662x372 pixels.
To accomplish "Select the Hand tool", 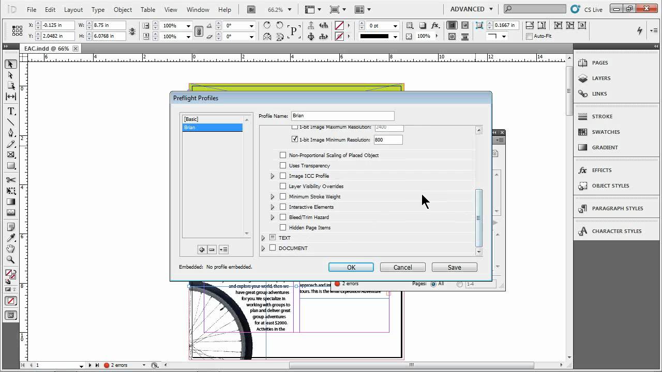I will [x=11, y=249].
